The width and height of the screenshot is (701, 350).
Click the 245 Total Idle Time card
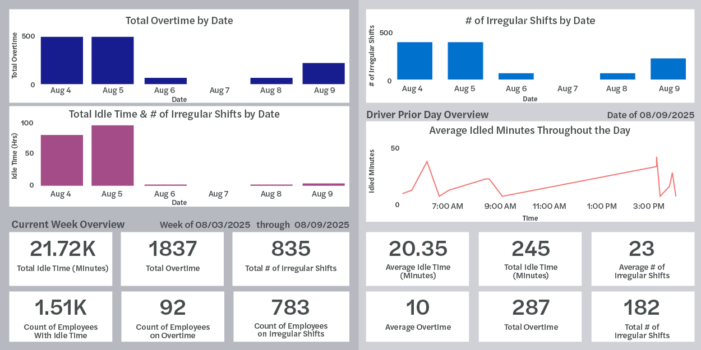tap(531, 259)
